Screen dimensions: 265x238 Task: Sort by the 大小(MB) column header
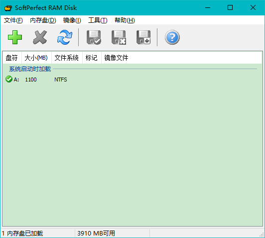tap(36, 58)
